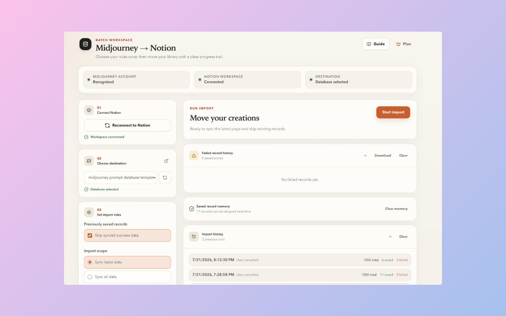Clear the Import history list
Image resolution: width=506 pixels, height=316 pixels.
403,237
